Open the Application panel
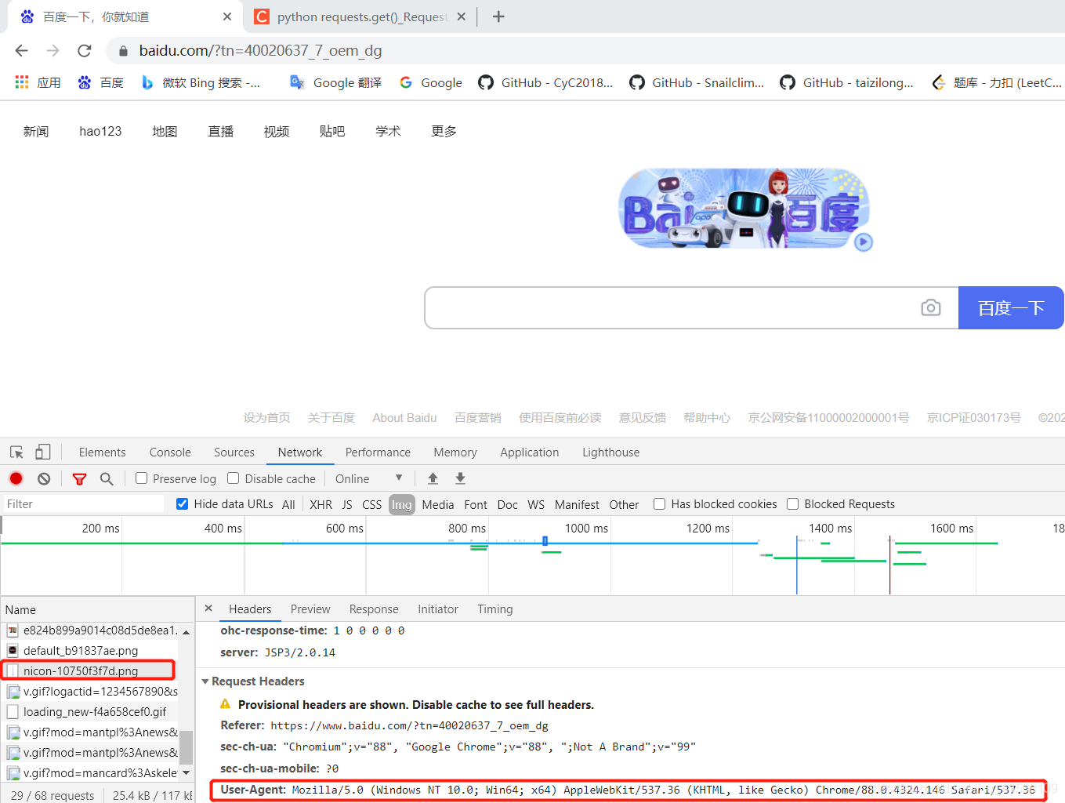 [x=530, y=452]
